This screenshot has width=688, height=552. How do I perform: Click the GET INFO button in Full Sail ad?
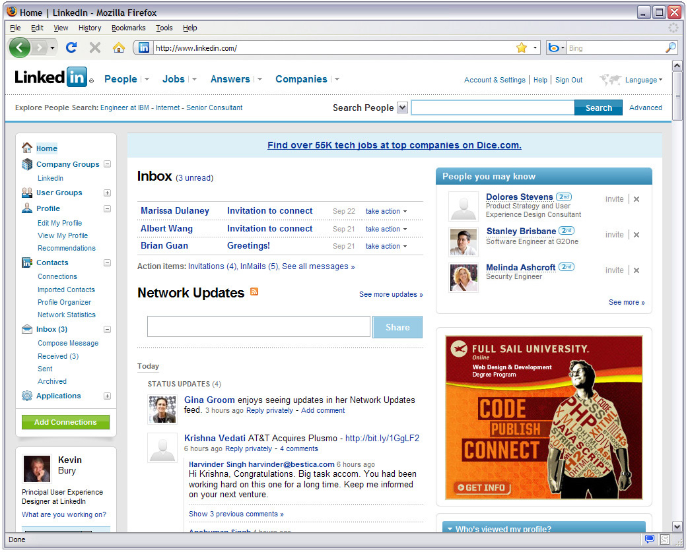click(482, 487)
